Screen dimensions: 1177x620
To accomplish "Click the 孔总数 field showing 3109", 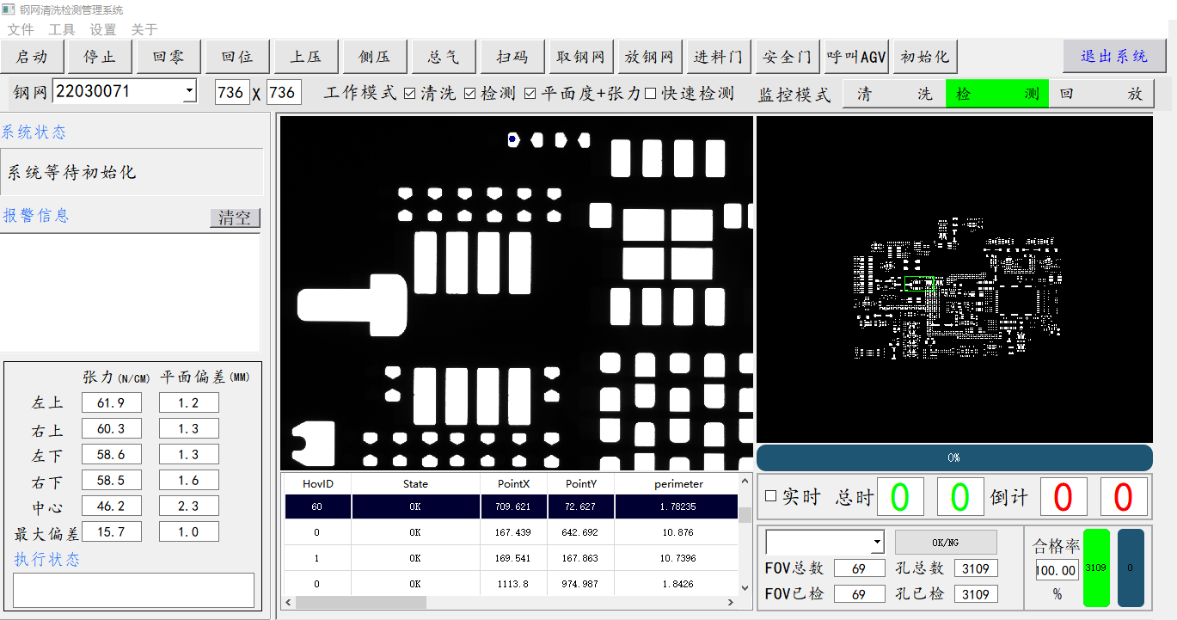I will click(975, 568).
